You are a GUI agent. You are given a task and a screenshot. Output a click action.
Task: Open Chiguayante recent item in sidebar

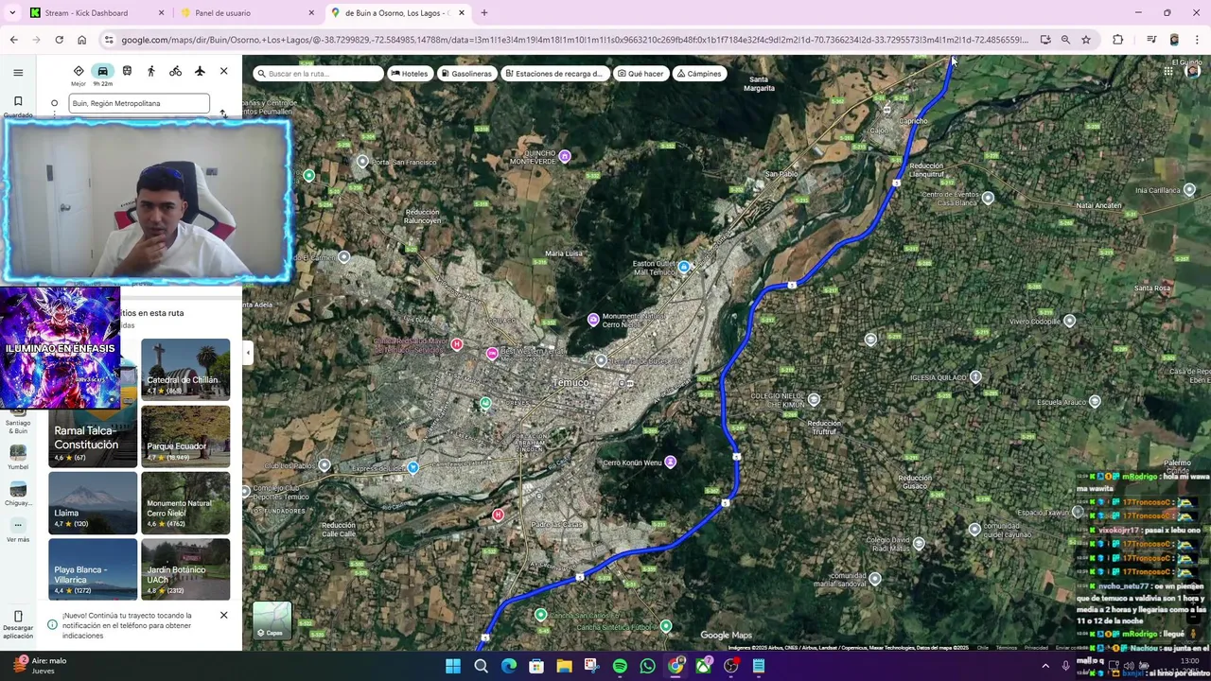[x=18, y=494]
